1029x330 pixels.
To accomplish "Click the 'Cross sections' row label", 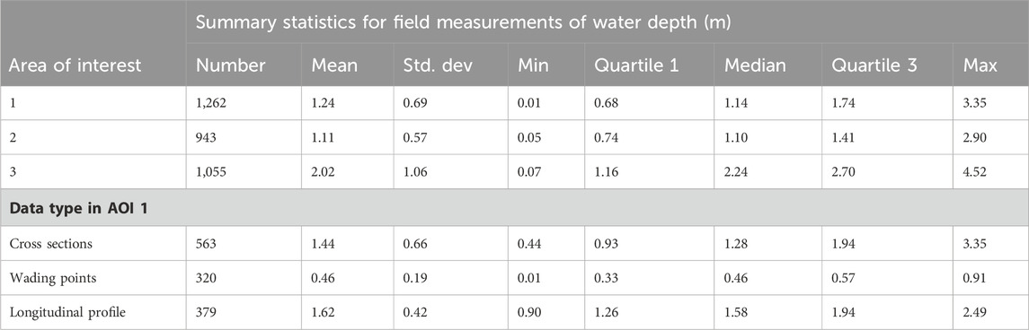I will coord(51,243).
